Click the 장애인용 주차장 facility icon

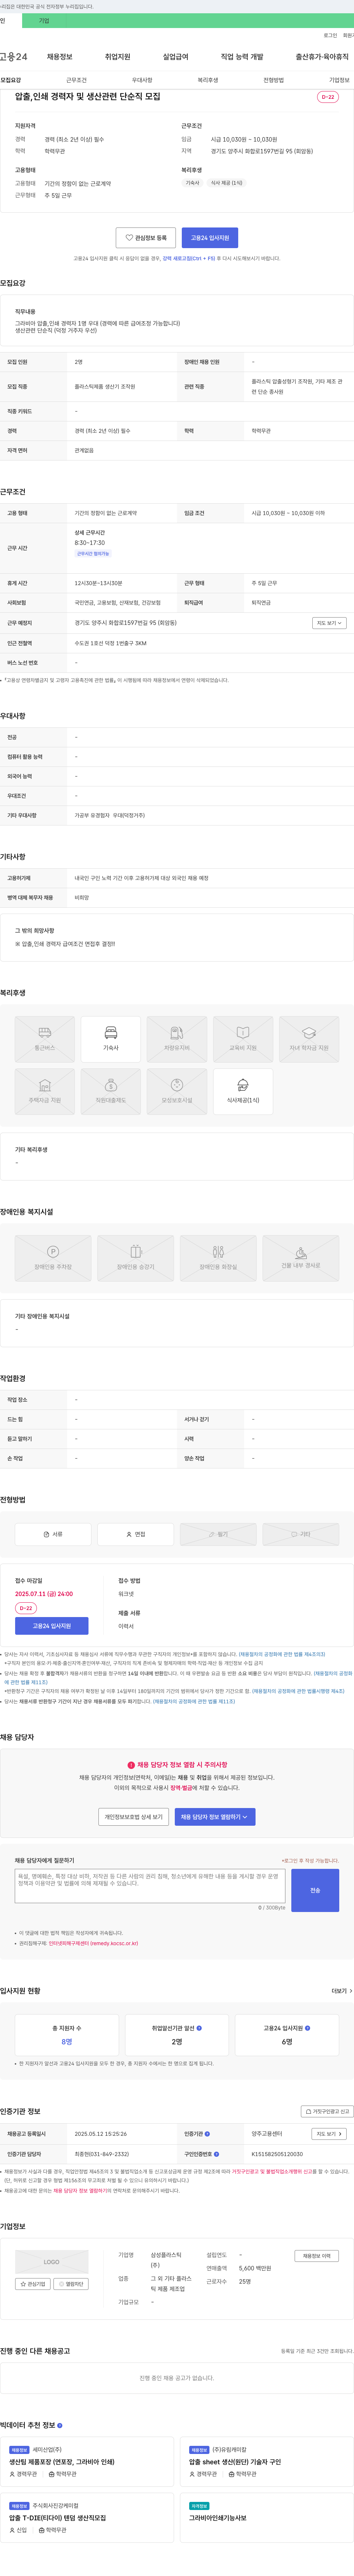(53, 1258)
